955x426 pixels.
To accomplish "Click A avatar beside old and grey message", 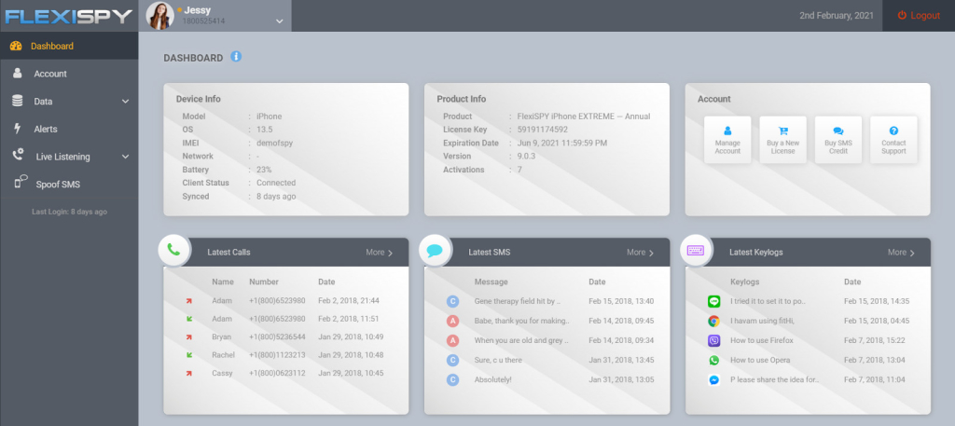I will [452, 341].
